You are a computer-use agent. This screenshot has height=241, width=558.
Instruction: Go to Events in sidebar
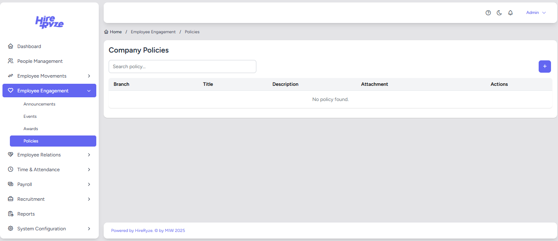tap(30, 117)
